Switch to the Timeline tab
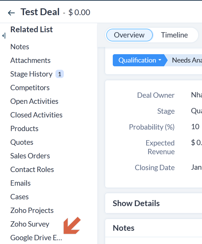This screenshot has height=244, width=202. point(174,35)
